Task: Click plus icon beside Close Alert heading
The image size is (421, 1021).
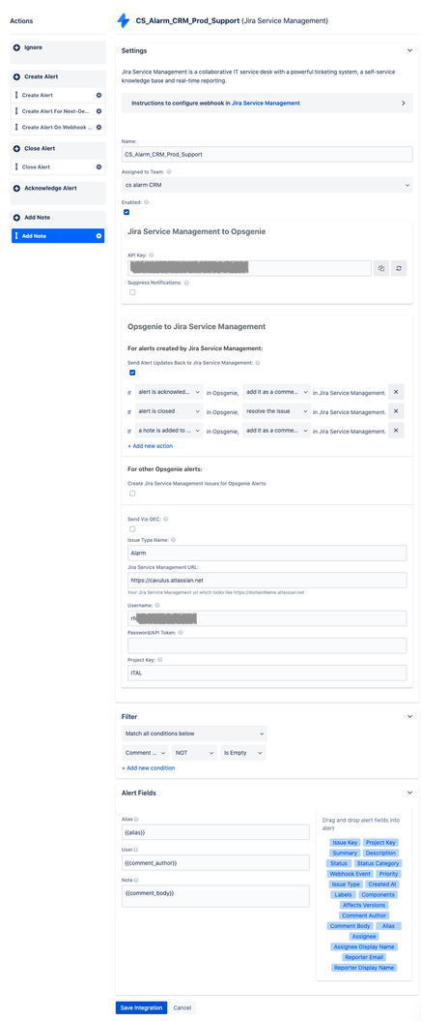Action: point(16,148)
